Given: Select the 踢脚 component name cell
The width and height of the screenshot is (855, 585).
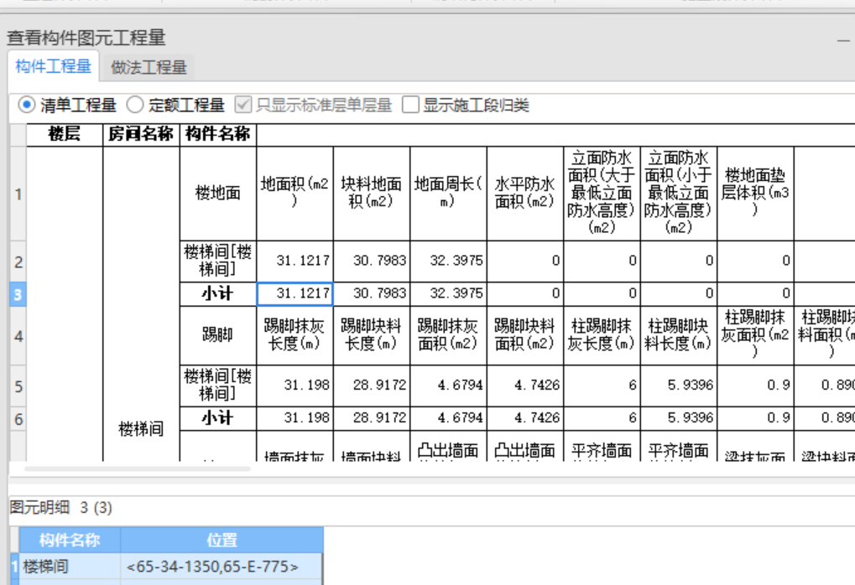Looking at the screenshot, I should point(216,335).
